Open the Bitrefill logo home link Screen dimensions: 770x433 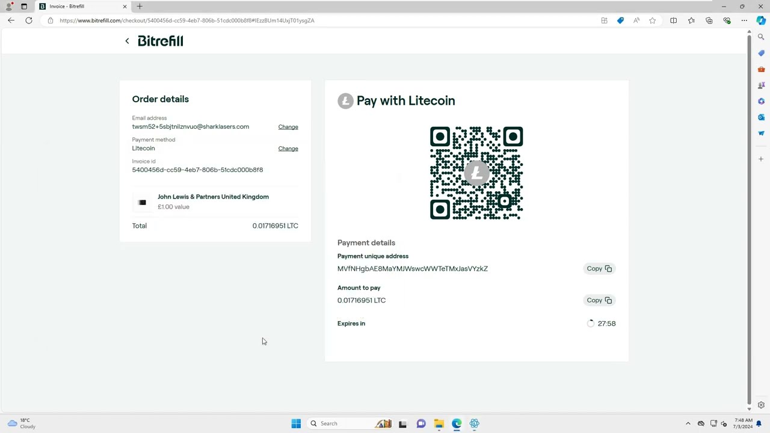[x=161, y=41]
